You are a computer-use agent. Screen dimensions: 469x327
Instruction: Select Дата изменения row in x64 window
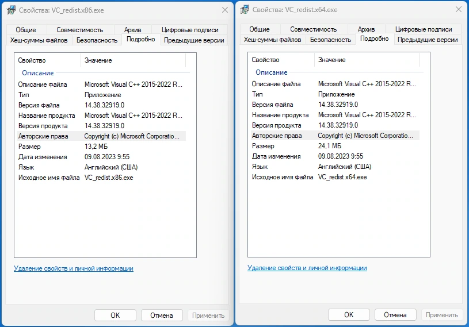335,156
